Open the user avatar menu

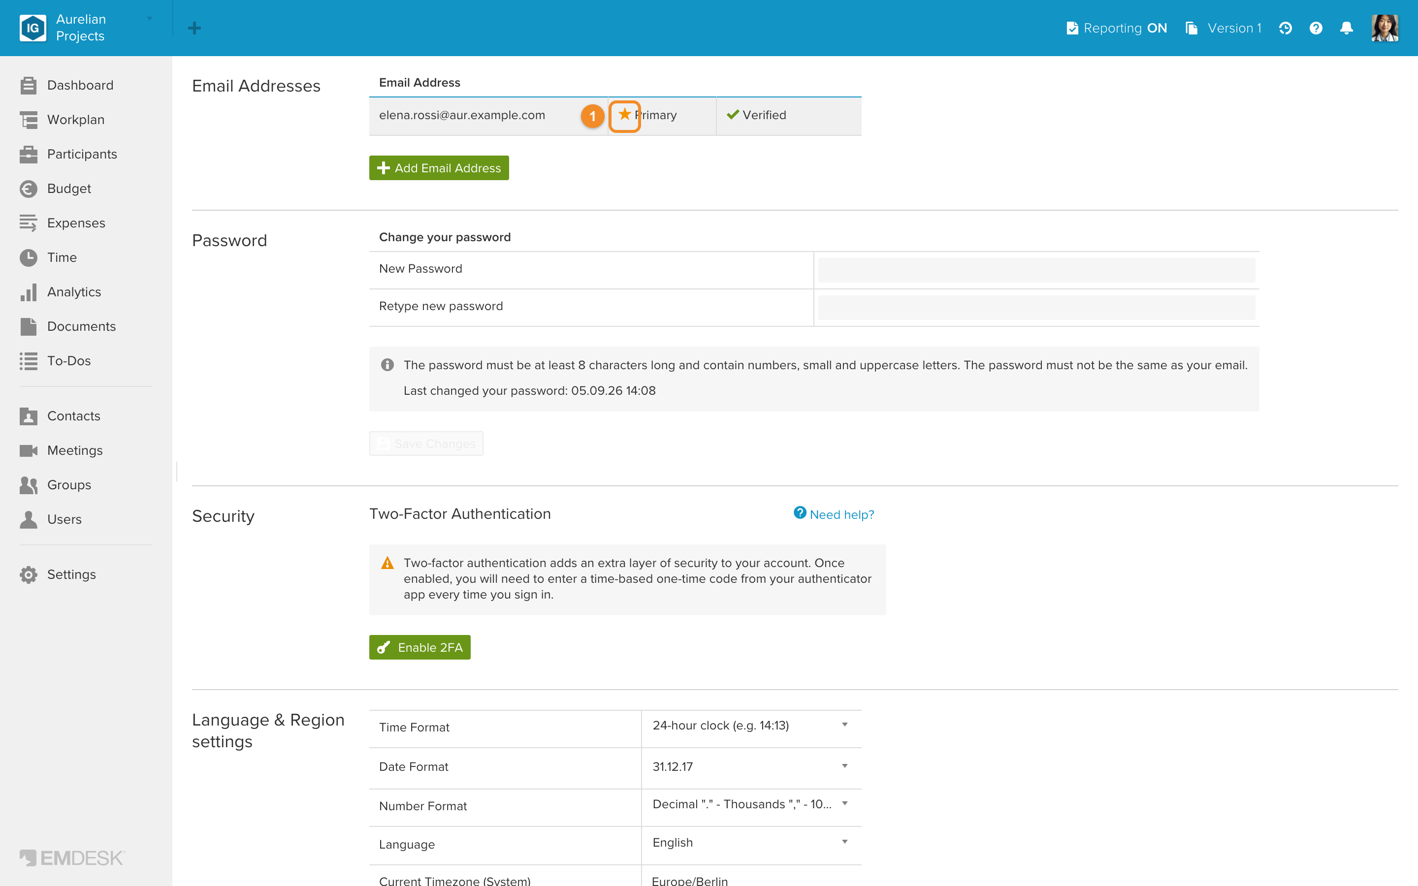(x=1385, y=28)
